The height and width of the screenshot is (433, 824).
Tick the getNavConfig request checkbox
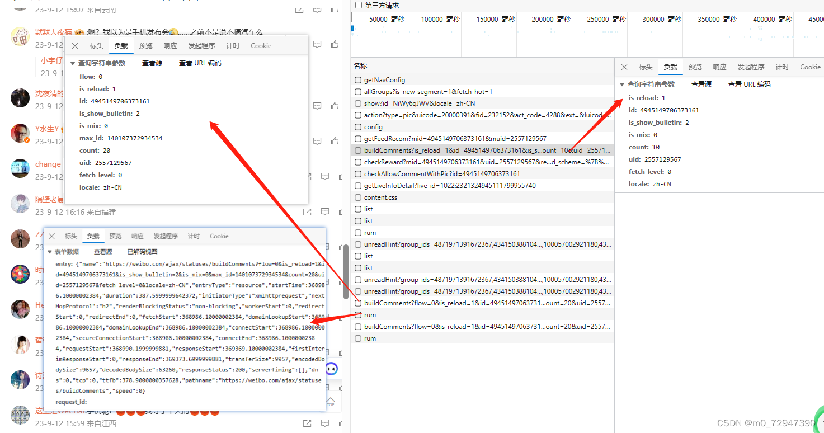click(x=358, y=80)
